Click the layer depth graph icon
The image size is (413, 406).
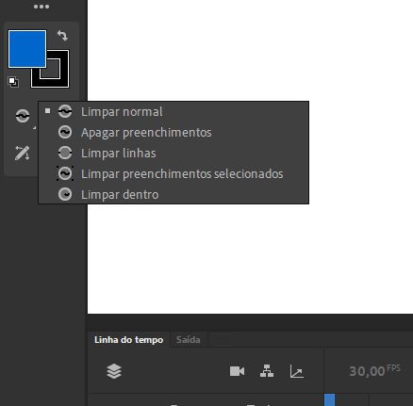click(x=296, y=371)
